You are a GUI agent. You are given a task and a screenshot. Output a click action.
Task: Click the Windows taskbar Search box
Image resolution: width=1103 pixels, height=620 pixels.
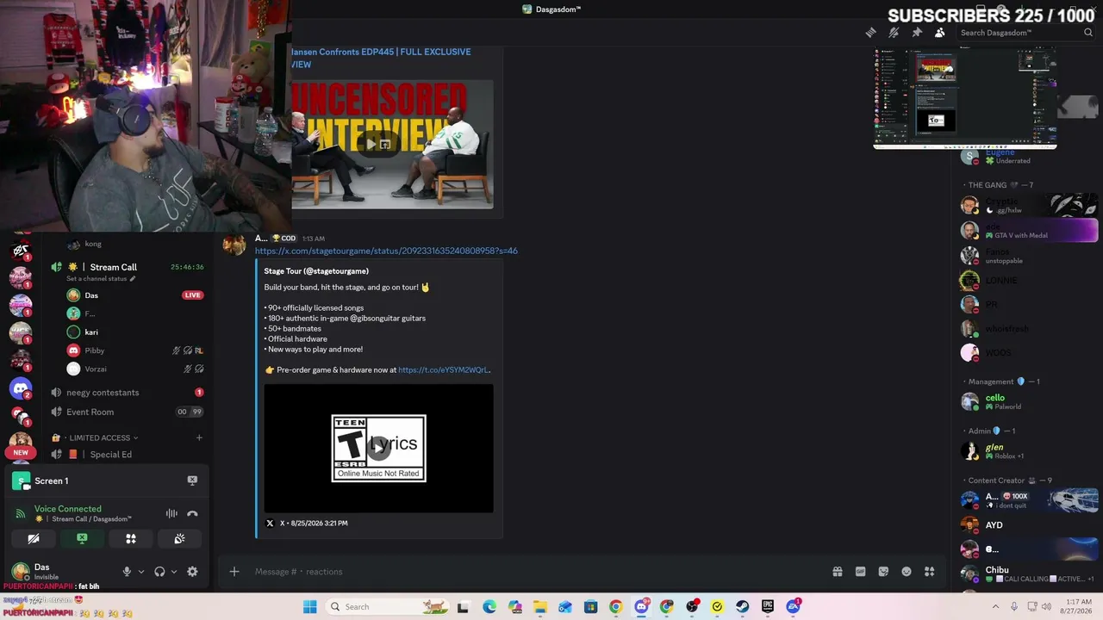point(388,607)
